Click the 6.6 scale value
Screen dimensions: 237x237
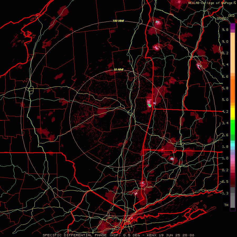[225, 76]
